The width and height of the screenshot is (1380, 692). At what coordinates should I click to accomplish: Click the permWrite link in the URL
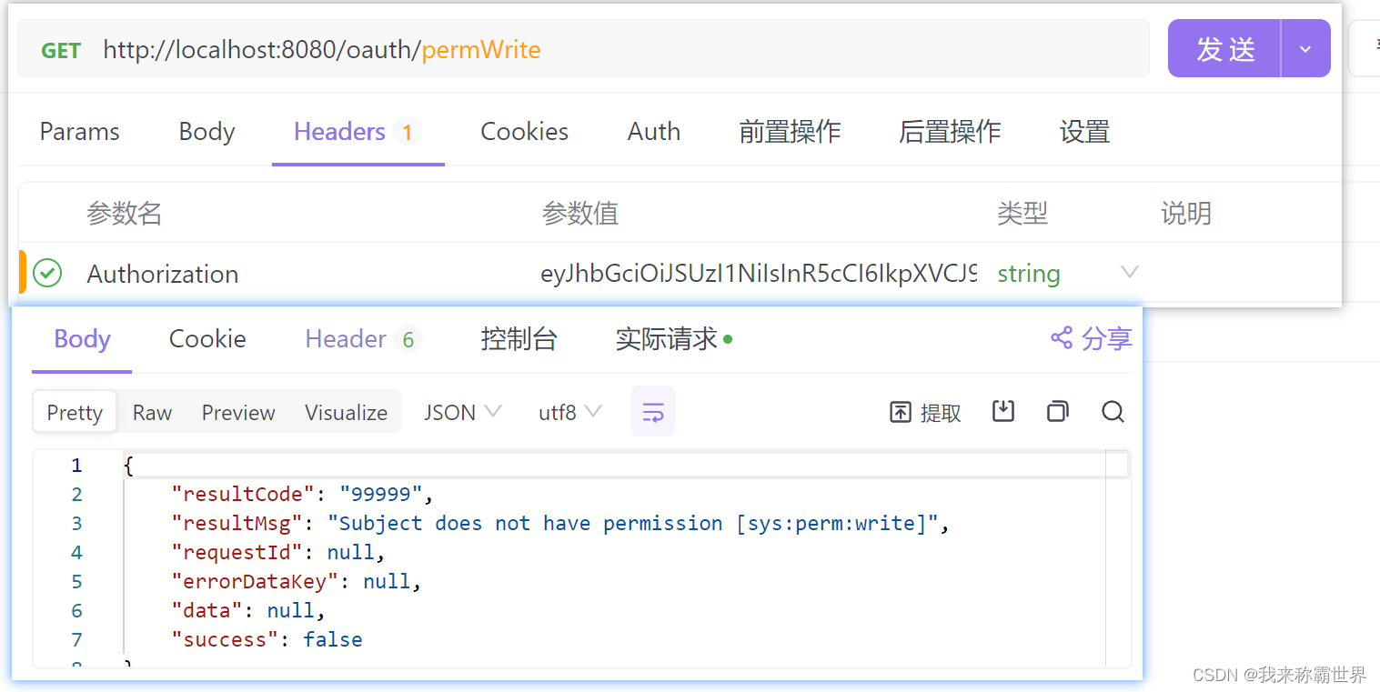pos(480,50)
